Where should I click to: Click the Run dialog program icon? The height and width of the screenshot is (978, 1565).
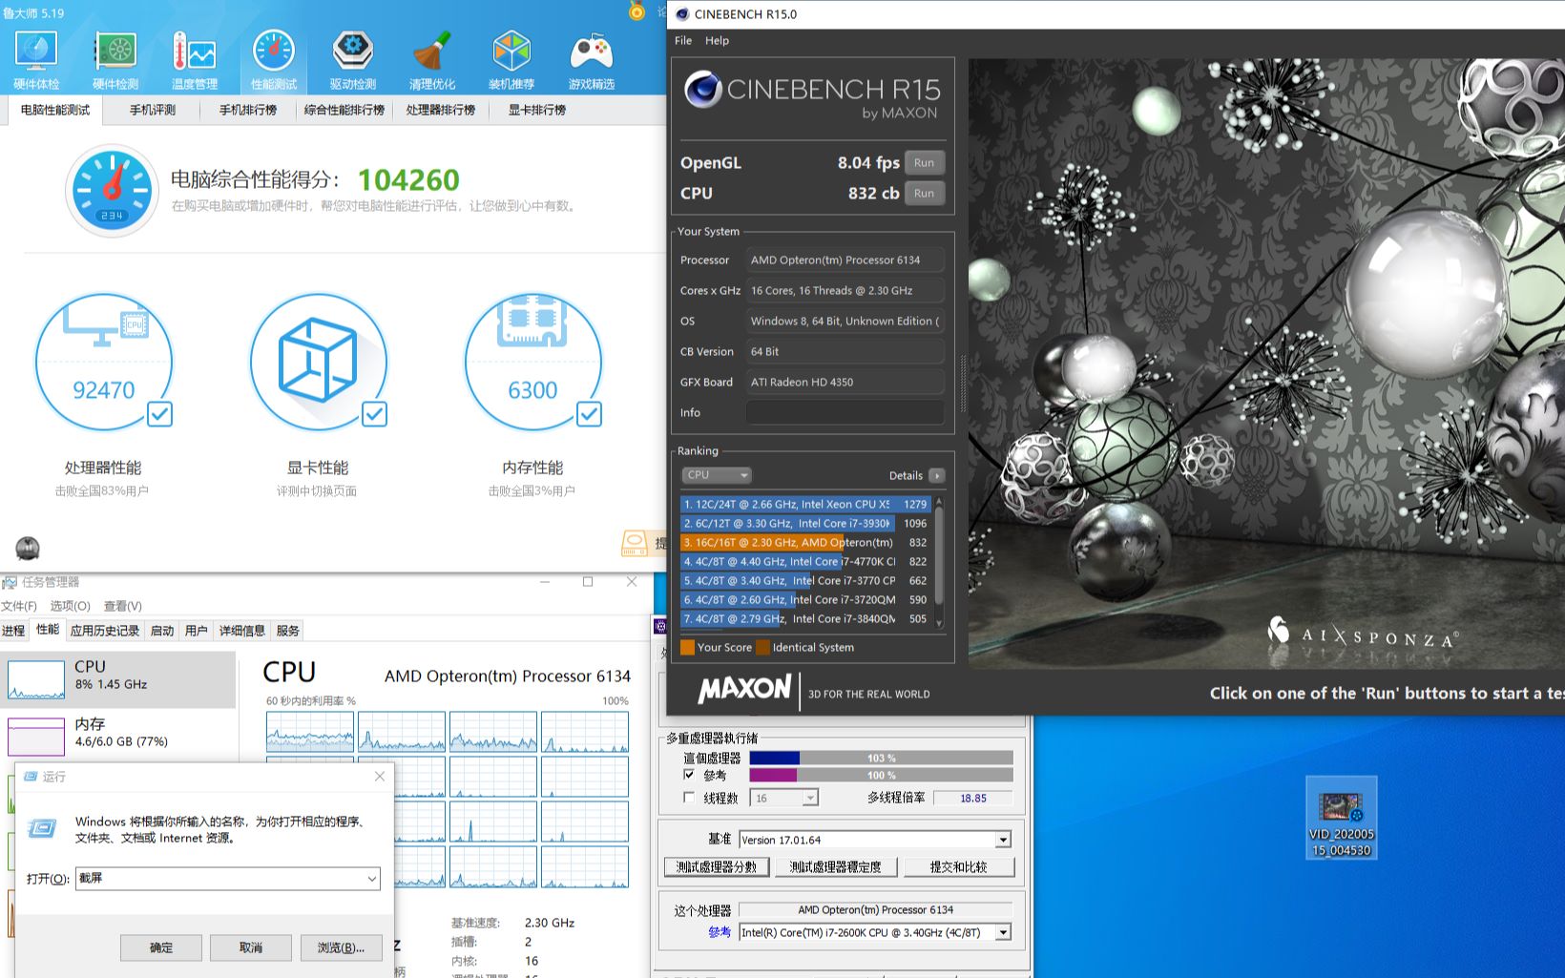point(42,828)
